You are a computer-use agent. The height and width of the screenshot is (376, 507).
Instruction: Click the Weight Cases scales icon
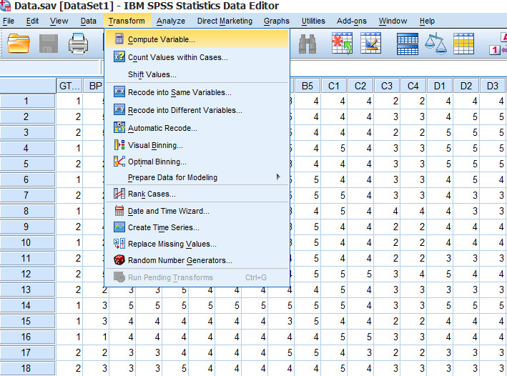pos(435,44)
